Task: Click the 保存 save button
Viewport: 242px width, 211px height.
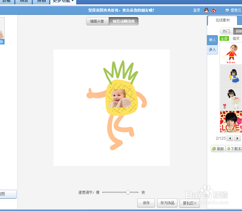Action: click(x=146, y=203)
